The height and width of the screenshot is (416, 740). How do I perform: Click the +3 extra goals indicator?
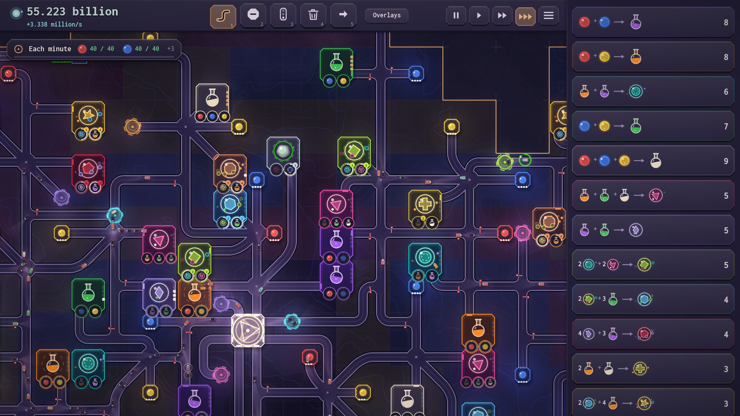[171, 49]
